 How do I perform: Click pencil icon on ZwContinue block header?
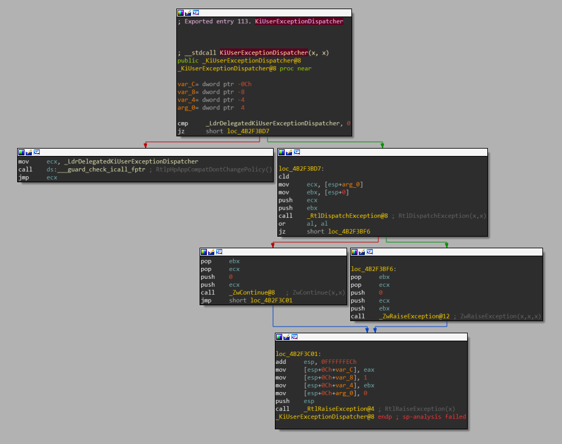[211, 252]
